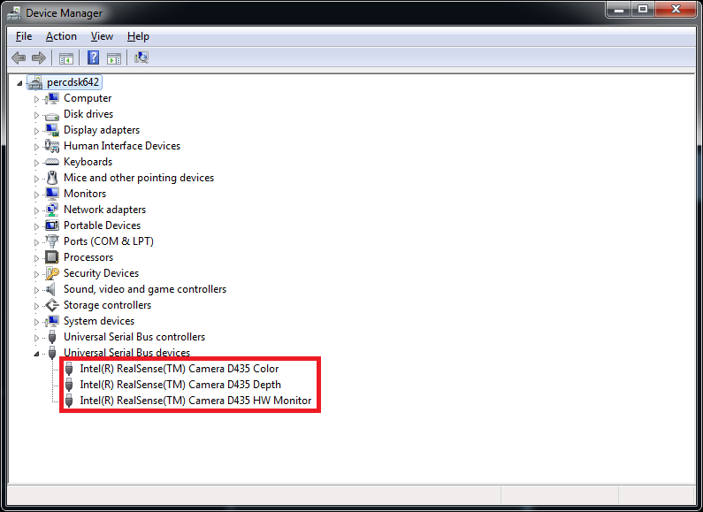Expand the Disk drives category
This screenshot has height=512, width=703.
click(37, 115)
